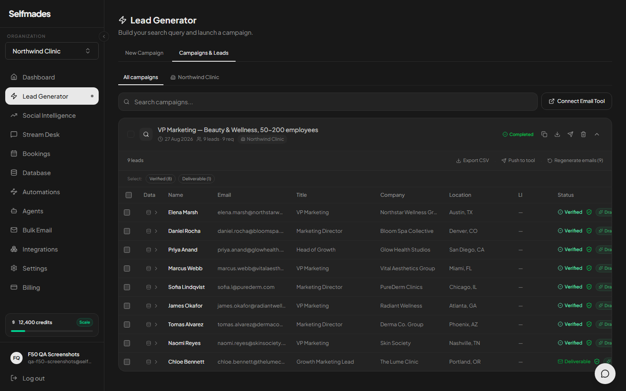Click Push to tool
626x391 pixels.
[x=518, y=160]
